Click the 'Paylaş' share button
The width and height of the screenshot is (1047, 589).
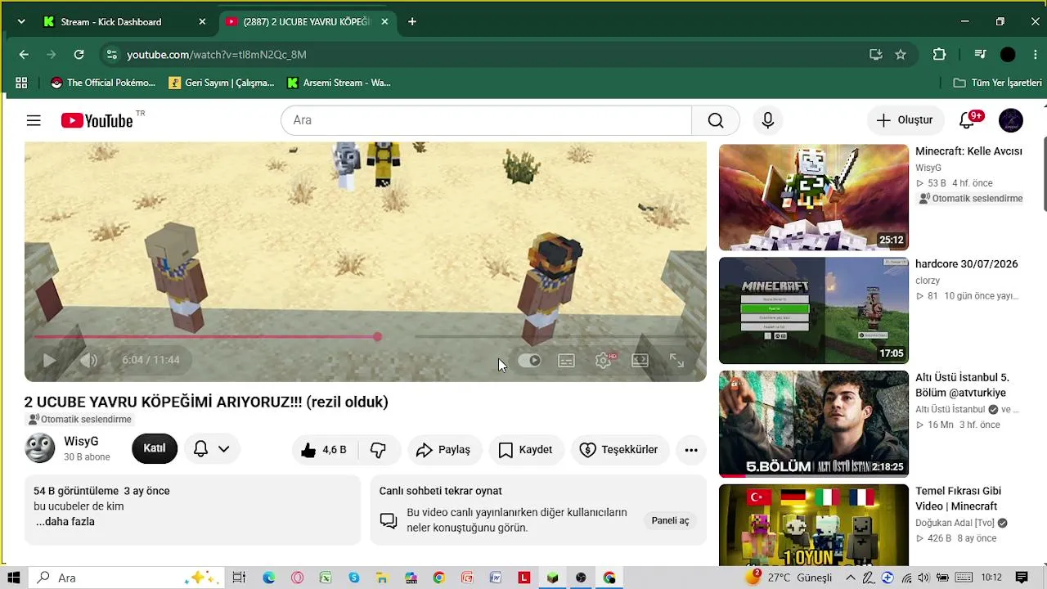(443, 449)
